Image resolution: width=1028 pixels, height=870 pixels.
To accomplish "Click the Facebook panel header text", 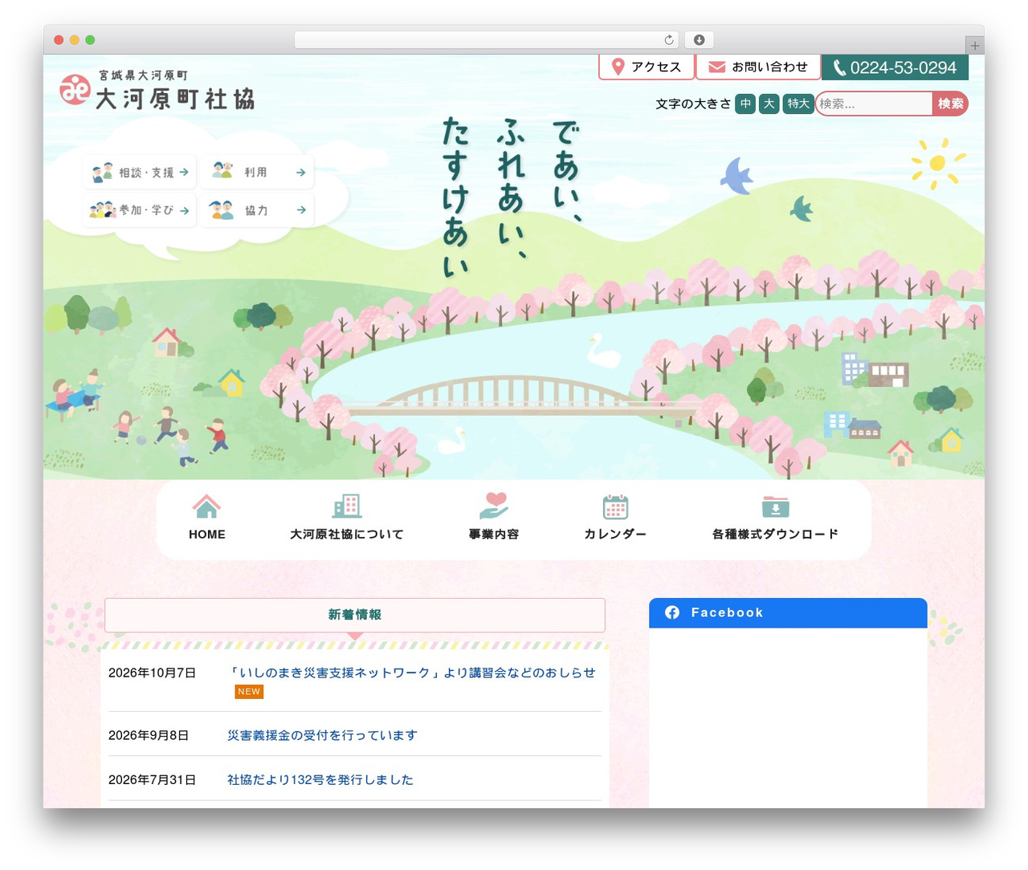I will [x=727, y=612].
